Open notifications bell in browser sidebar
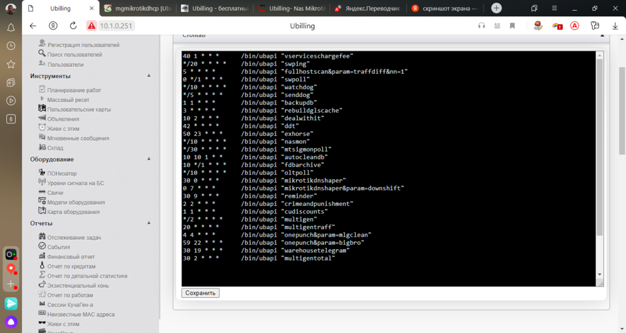The height and width of the screenshot is (333, 626). pos(11,28)
